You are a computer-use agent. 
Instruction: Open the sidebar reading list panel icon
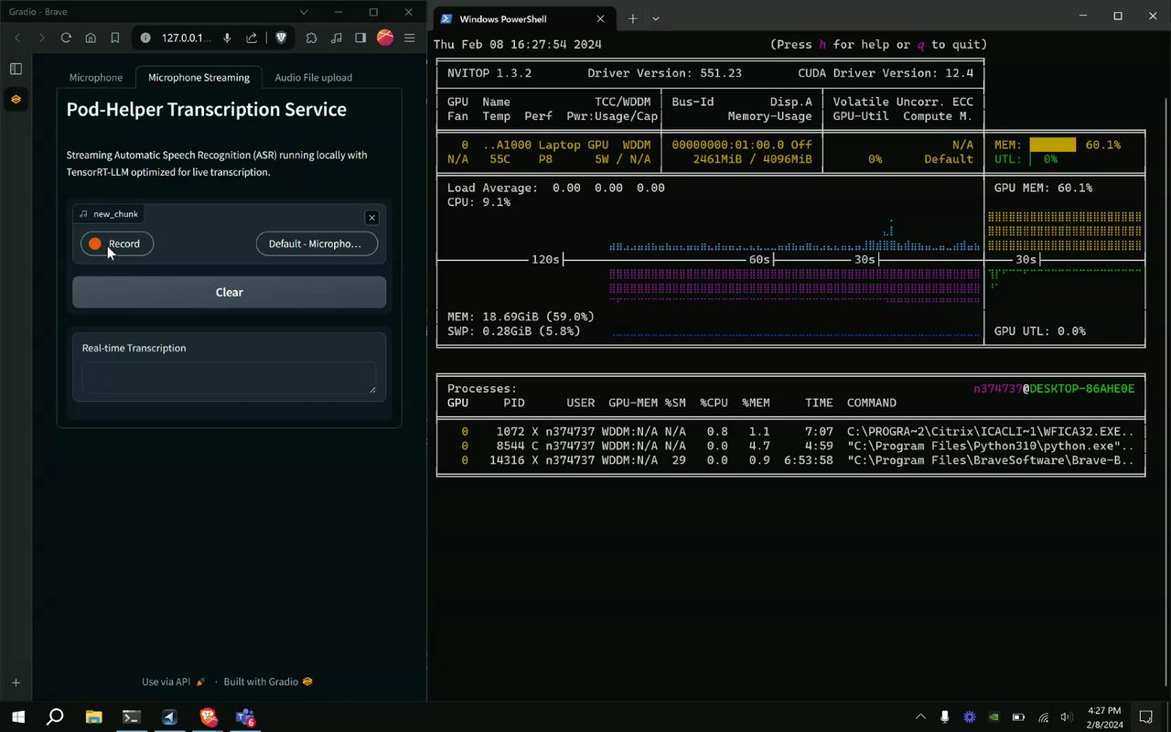(16, 69)
